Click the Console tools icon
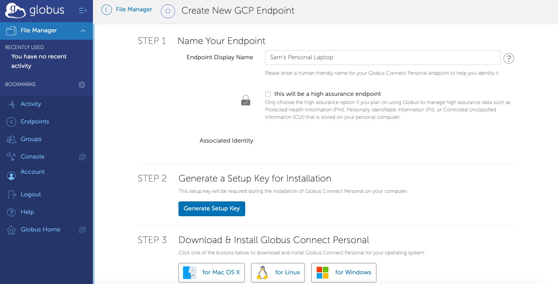 point(11,157)
